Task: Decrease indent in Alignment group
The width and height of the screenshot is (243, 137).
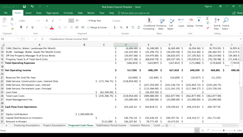Action: click(77, 27)
